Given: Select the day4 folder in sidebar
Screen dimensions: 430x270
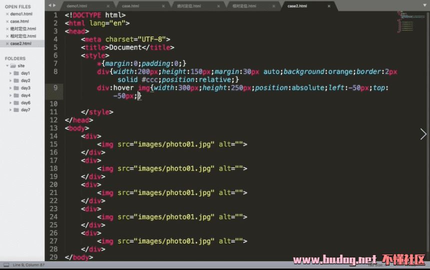Looking at the screenshot, I should (25, 95).
